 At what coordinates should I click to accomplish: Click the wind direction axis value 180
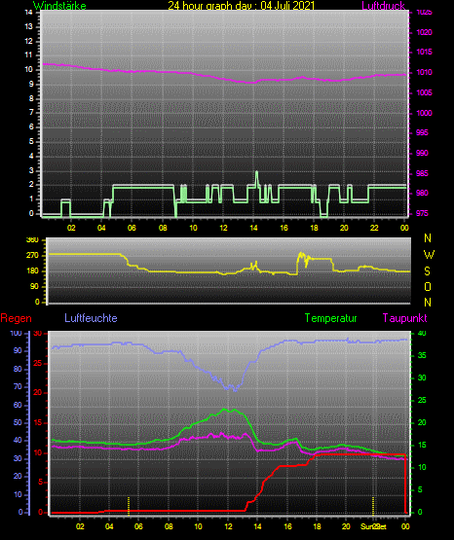32,271
